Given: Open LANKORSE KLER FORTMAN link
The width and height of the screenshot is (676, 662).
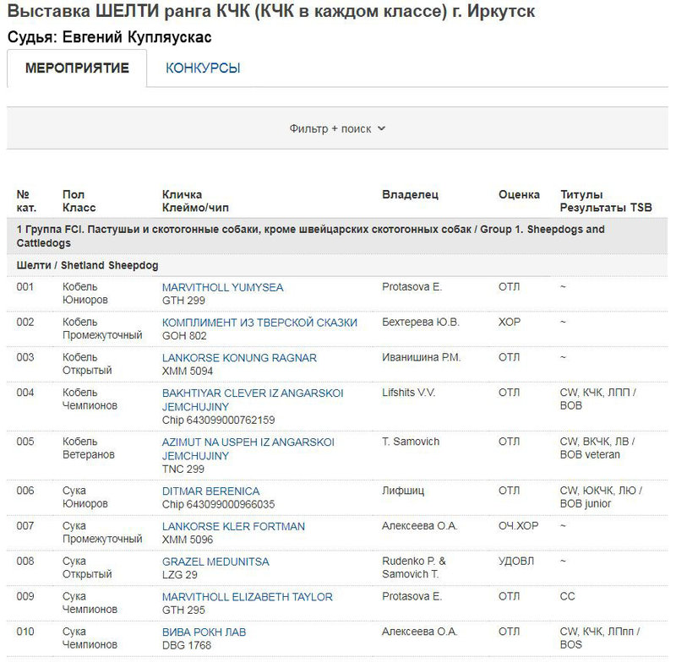Looking at the screenshot, I should 233,527.
